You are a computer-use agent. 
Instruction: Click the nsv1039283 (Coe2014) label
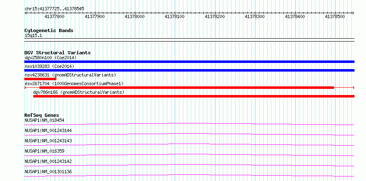coord(49,66)
